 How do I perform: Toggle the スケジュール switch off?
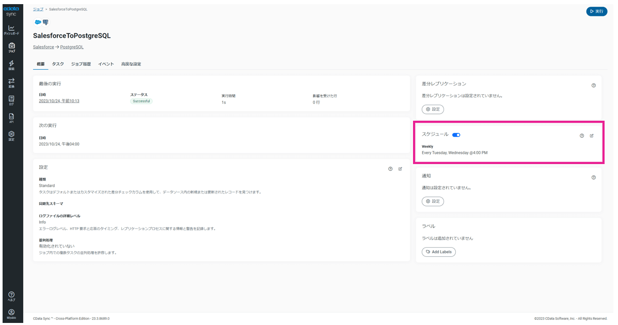(456, 135)
